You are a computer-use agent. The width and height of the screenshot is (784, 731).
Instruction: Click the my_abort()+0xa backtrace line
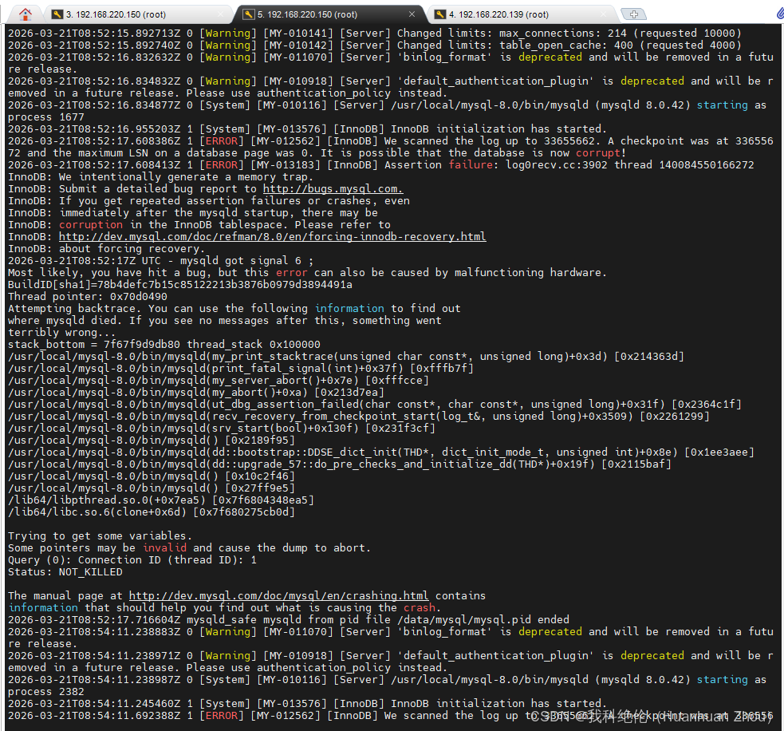[196, 393]
